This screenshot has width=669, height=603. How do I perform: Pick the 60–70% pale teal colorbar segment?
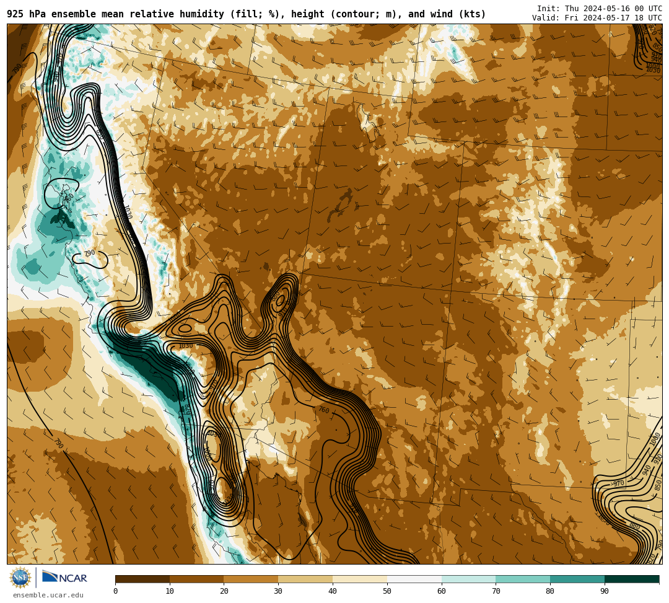tap(468, 579)
